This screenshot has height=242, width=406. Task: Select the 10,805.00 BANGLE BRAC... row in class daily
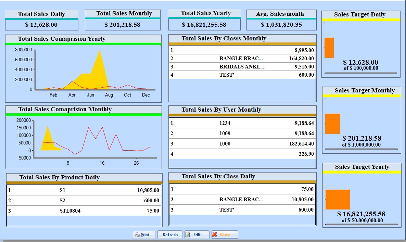[242, 200]
